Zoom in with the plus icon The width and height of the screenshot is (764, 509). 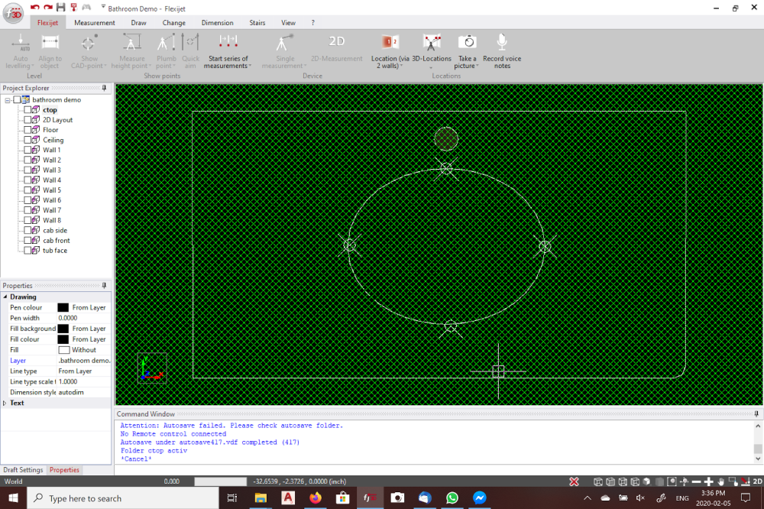coord(708,481)
